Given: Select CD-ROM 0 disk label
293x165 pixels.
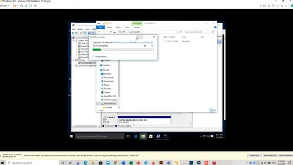Looking at the screenshot, I should (x=109, y=117).
